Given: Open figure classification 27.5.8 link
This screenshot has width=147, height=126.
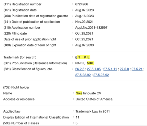Looking at the screenshot, I should 124,69.
